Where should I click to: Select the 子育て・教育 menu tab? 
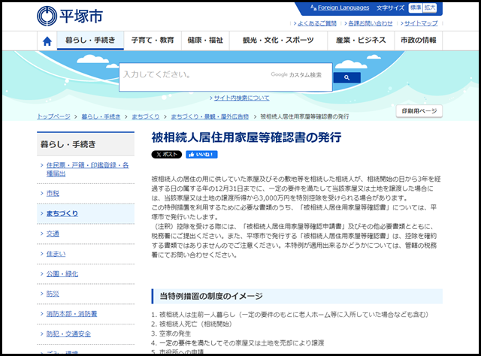tap(153, 40)
